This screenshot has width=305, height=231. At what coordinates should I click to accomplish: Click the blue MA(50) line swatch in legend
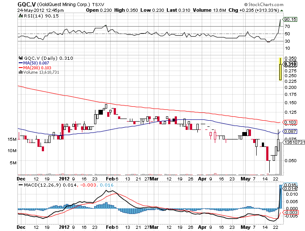20,63
